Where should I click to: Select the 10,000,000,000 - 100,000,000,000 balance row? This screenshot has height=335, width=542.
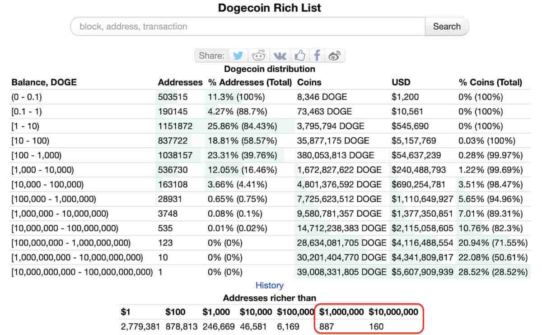tap(271, 272)
